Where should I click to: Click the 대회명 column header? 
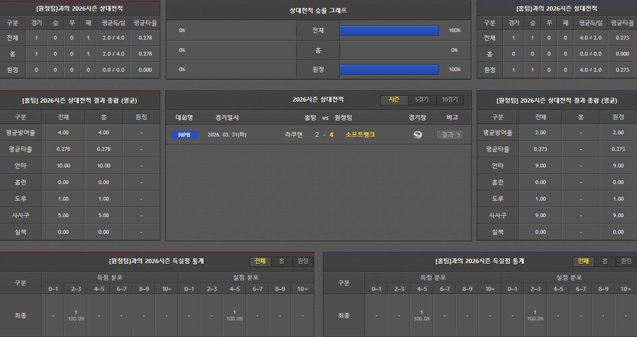184,118
